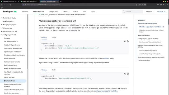The width and height of the screenshot is (169, 95).
Task: Close the second Enable multidex tab
Action: 38,2
